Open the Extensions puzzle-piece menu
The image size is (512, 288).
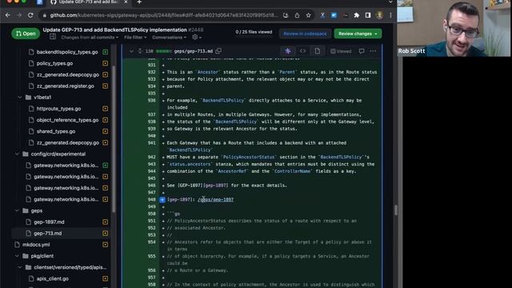[x=357, y=15]
